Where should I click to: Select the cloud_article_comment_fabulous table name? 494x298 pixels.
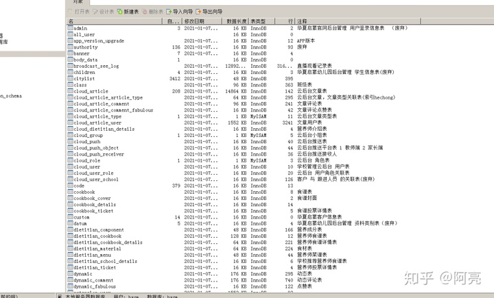(x=113, y=110)
